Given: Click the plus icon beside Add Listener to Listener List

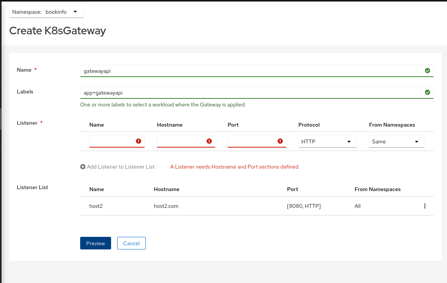Looking at the screenshot, I should pos(82,166).
